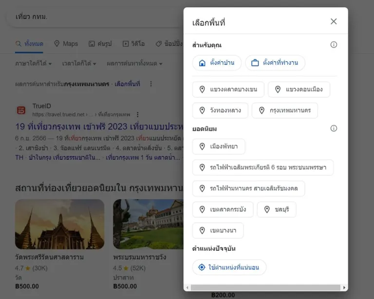Viewport: 374px width, 299px height.
Task: Close the เลือกพื้นที่ dialog
Action: pos(334,21)
